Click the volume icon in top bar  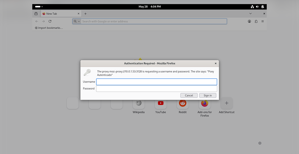click(x=257, y=7)
